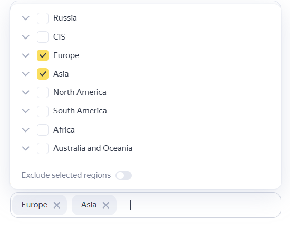The height and width of the screenshot is (227, 290).
Task: Expand the CIS region chevron
Action: [26, 37]
